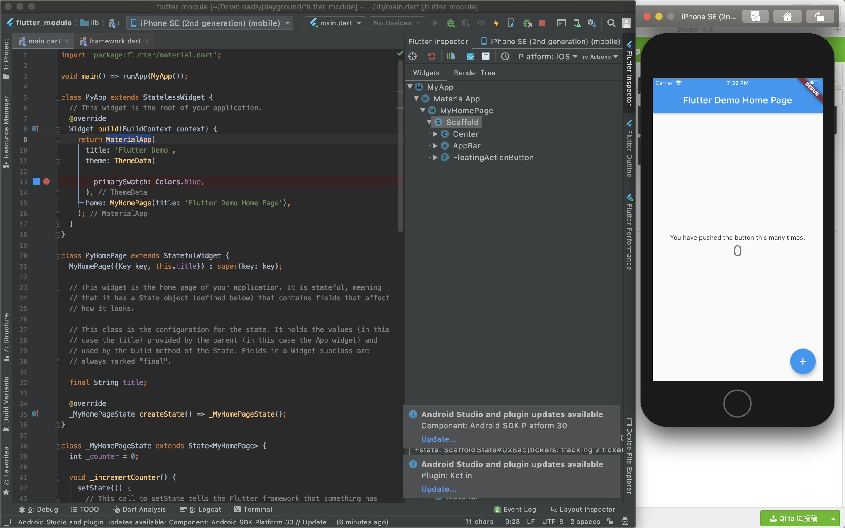
Task: Click the yellow Flutter Hot Reload lightning icon
Action: coord(496,23)
